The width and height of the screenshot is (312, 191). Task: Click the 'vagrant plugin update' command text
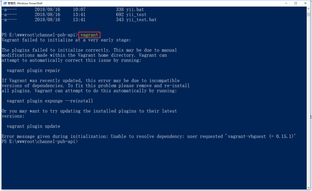pos(33,126)
